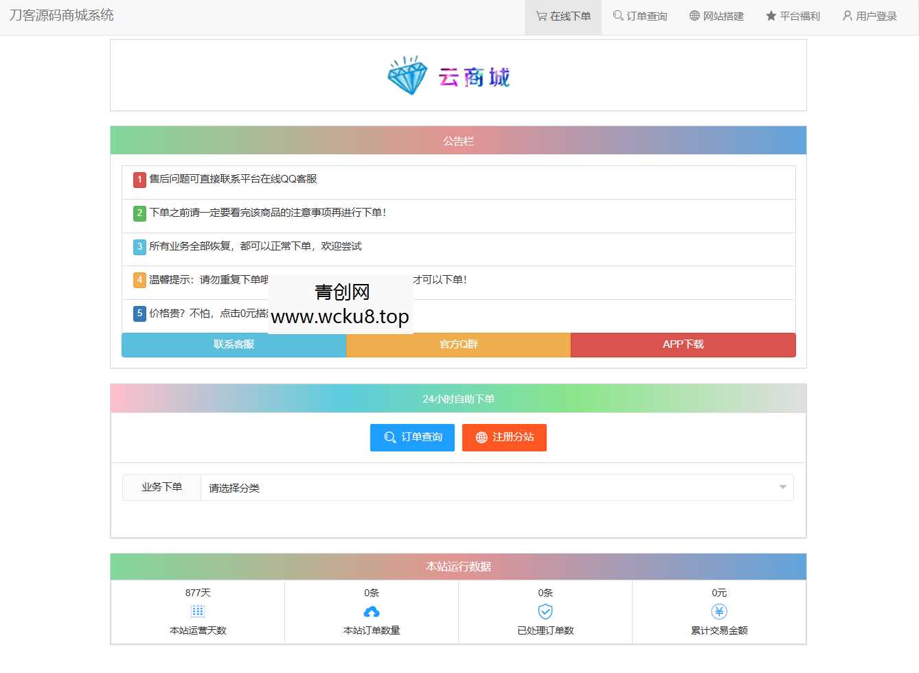Click the building icon above 本站运营天数
Screen dimensions: 919x673
[x=197, y=611]
